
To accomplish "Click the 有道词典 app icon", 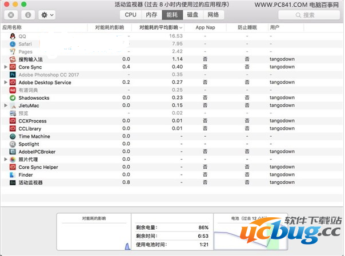I will click(13, 90).
